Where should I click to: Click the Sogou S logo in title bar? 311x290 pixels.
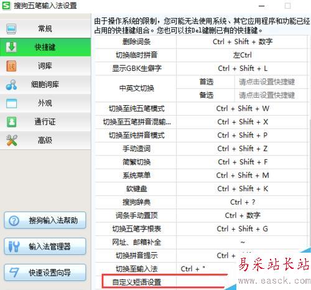(6, 6)
